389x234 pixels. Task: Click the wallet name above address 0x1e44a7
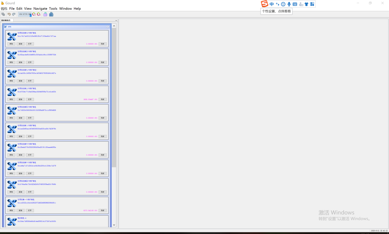click(27, 163)
